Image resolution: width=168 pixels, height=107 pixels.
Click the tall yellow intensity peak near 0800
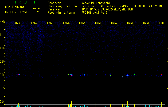point(161,104)
